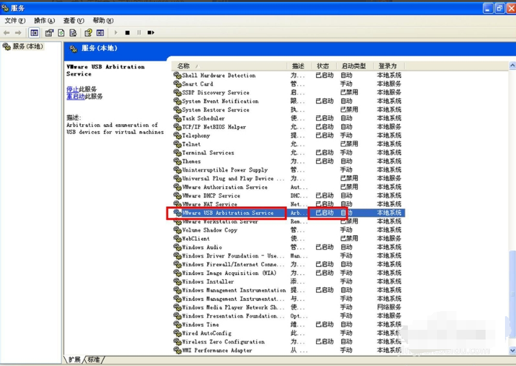Open the Properties toolbar icon
Screen dimensions: 516x366
click(x=49, y=32)
